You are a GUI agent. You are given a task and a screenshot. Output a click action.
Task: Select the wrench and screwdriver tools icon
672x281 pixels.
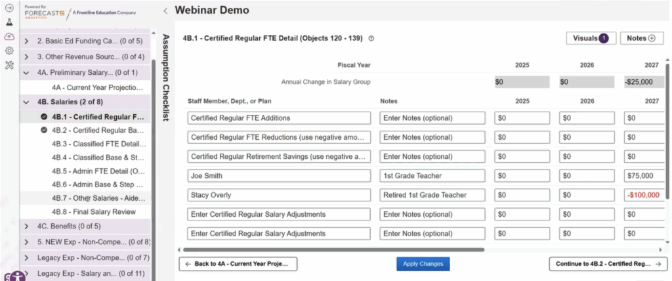coord(9,65)
